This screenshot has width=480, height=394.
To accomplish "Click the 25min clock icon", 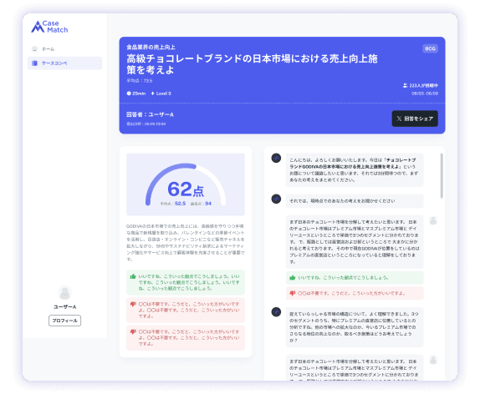I will (129, 93).
